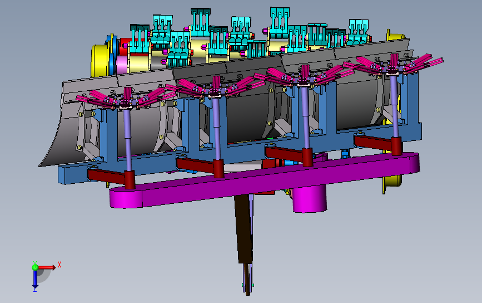Screen dimensions: 482x303
Task: Select the pink cylinder segment beside the yellow end cap
Action: [x=122, y=65]
